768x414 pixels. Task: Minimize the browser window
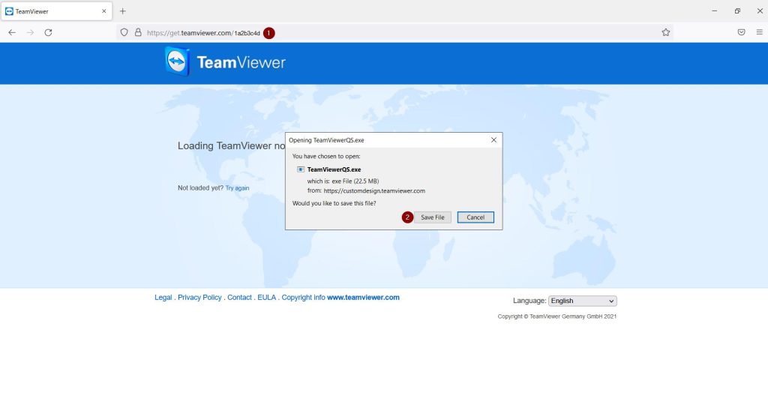715,10
